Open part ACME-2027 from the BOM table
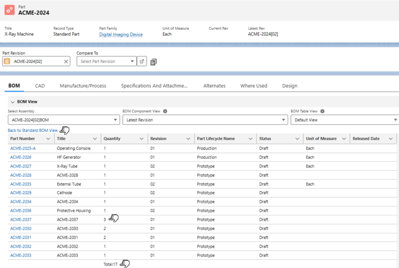This screenshot has width=399, height=268. (x=21, y=166)
